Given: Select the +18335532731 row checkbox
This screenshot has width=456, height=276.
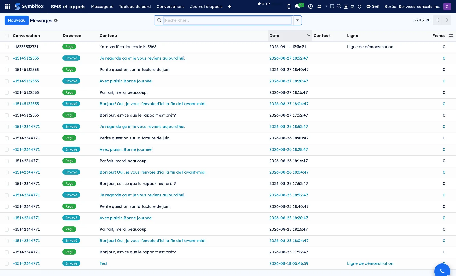Looking at the screenshot, I should coord(7,47).
